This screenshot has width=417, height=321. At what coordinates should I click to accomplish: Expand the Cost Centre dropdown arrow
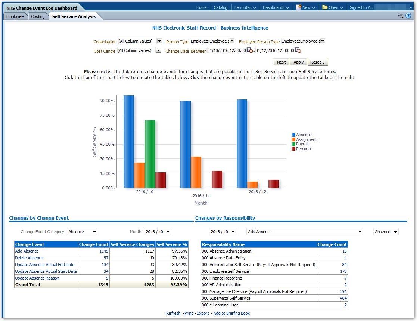click(158, 50)
